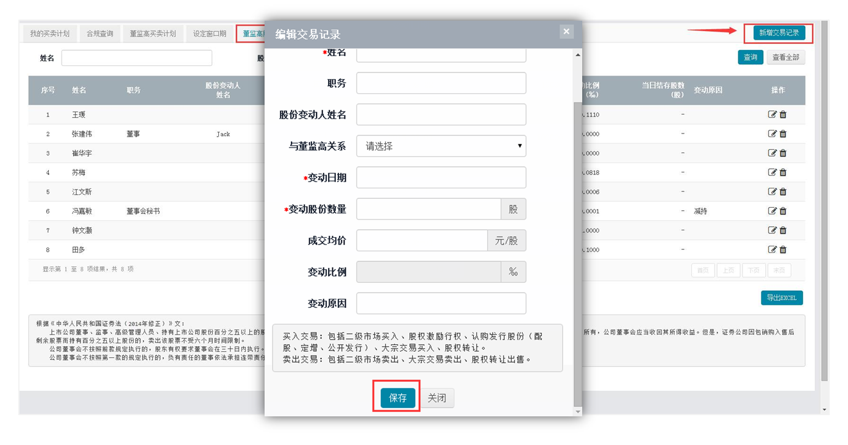Export table with 导出EXCEL button
This screenshot has width=848, height=445.
coord(782,297)
